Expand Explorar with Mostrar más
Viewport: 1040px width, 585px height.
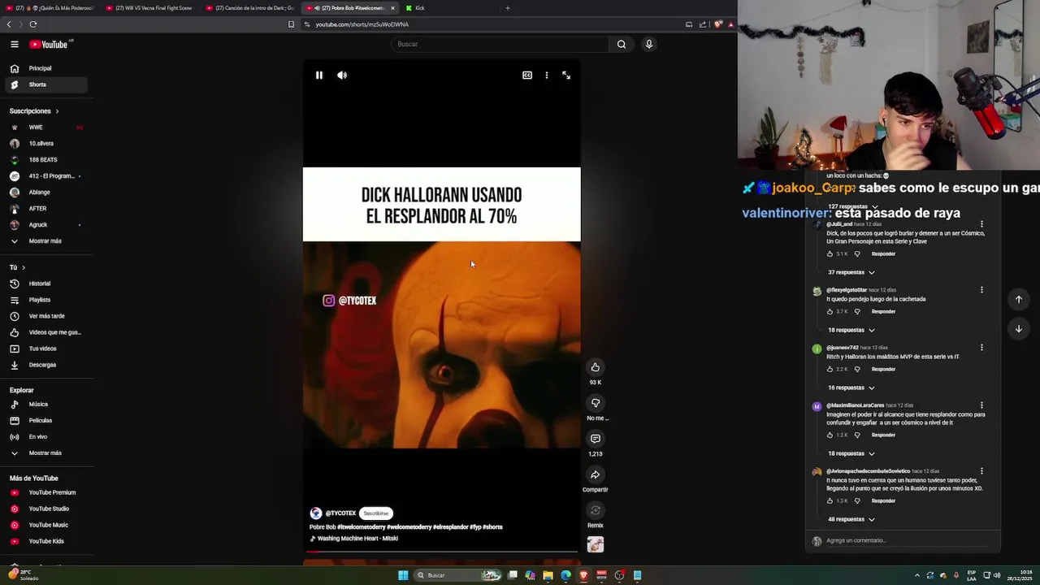pos(45,453)
